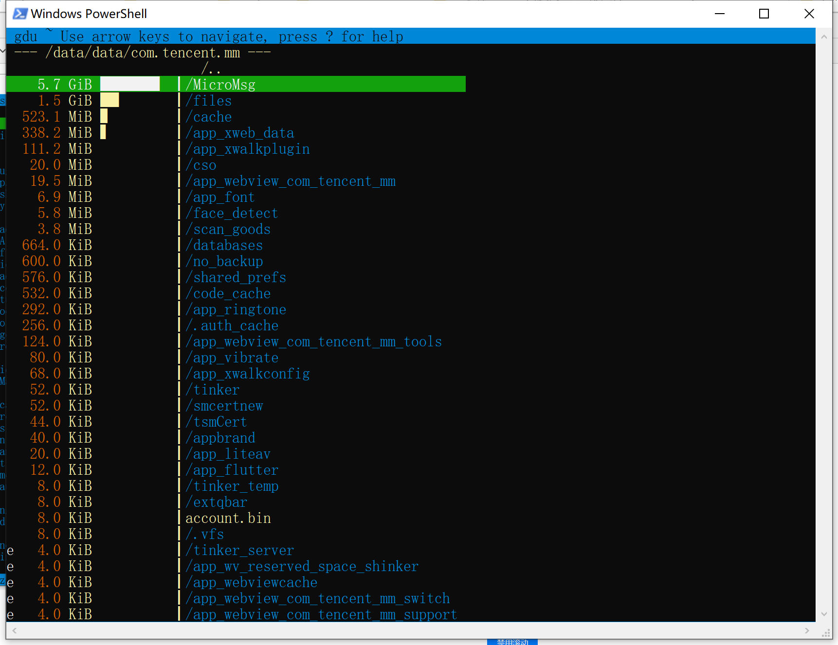The height and width of the screenshot is (645, 838).
Task: Select the /scan_goods entry
Action: [x=228, y=229]
